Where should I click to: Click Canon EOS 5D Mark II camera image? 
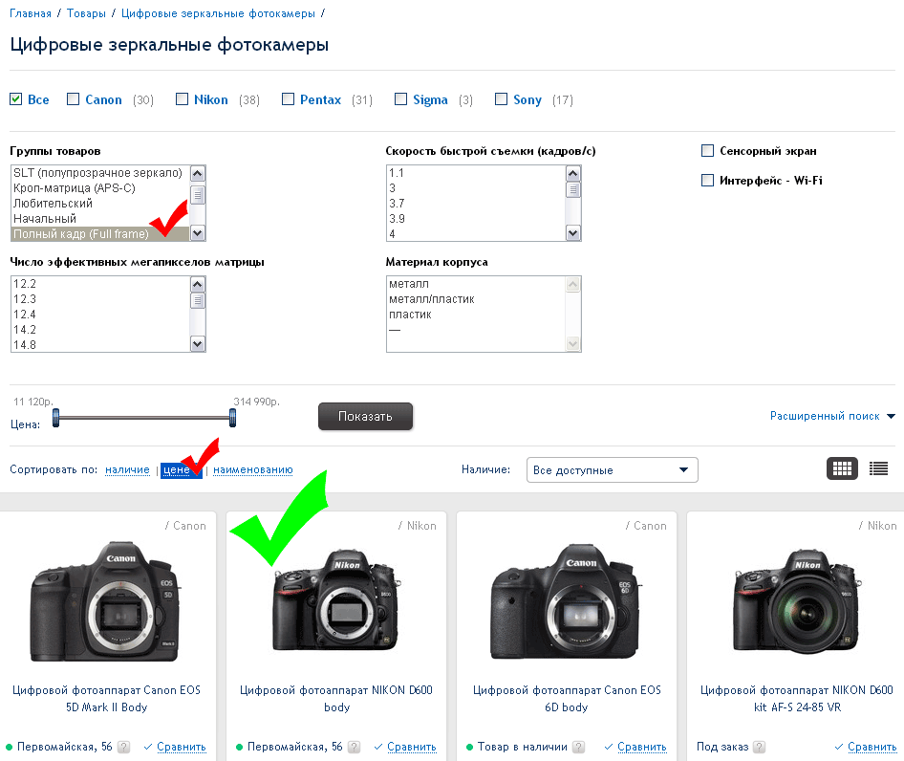[105, 601]
